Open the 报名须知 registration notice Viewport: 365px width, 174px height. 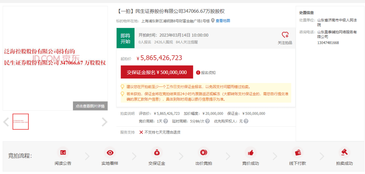(x=208, y=72)
